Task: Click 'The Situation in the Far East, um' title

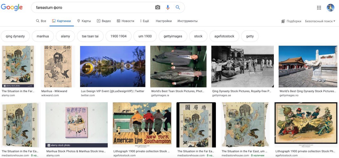Action: coord(244,151)
